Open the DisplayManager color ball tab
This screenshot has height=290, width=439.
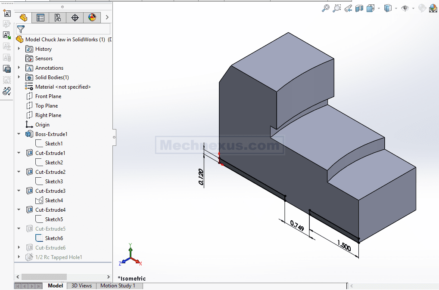92,18
